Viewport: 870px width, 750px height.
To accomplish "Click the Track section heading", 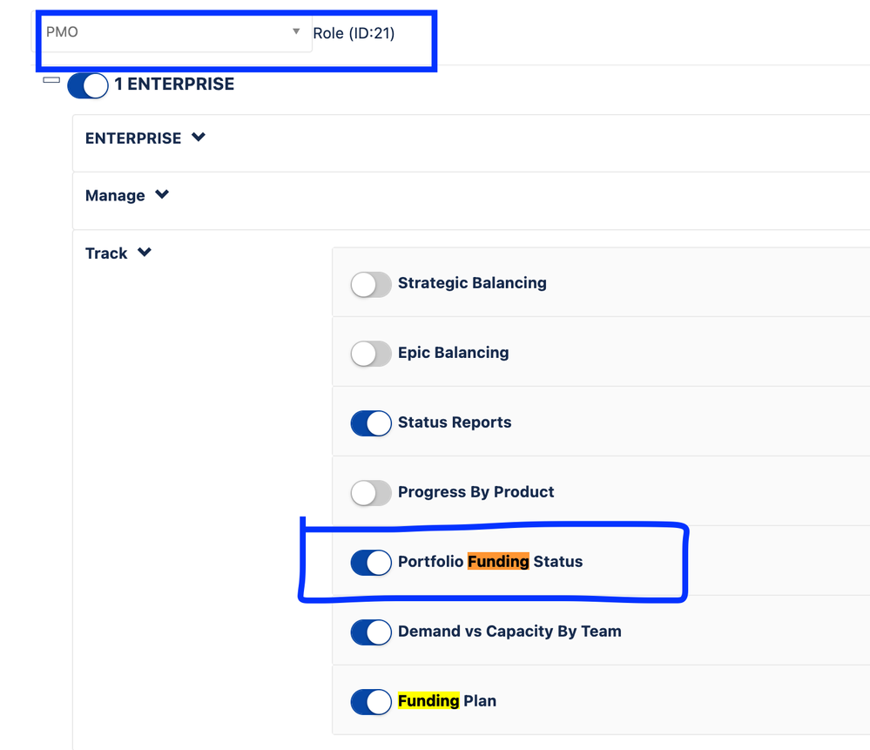I will [106, 253].
